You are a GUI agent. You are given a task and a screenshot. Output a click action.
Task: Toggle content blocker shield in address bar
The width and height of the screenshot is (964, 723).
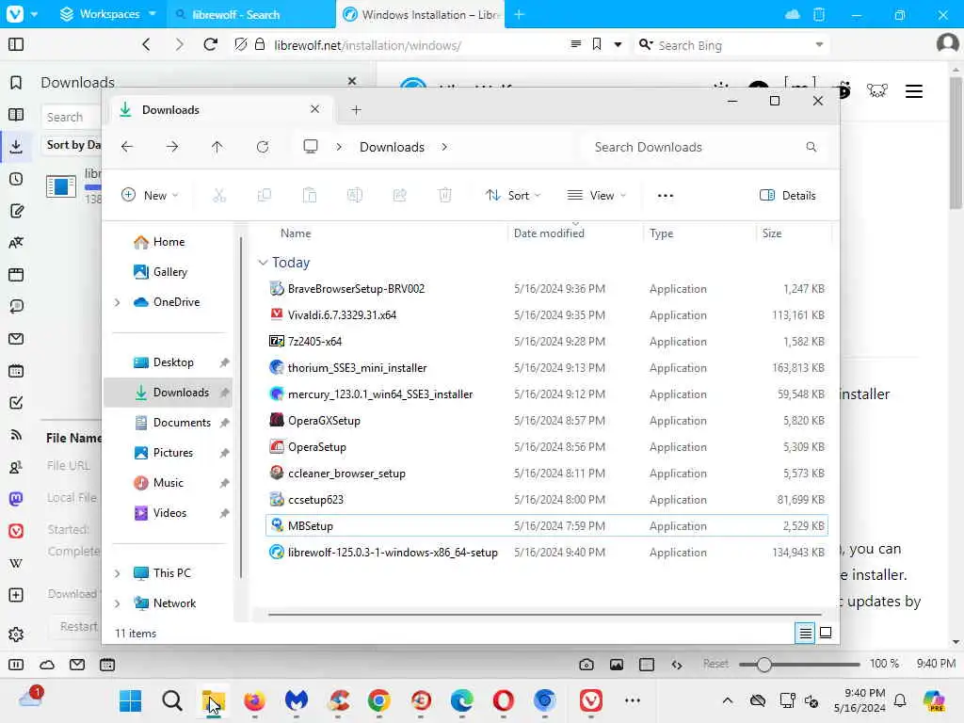(x=241, y=44)
